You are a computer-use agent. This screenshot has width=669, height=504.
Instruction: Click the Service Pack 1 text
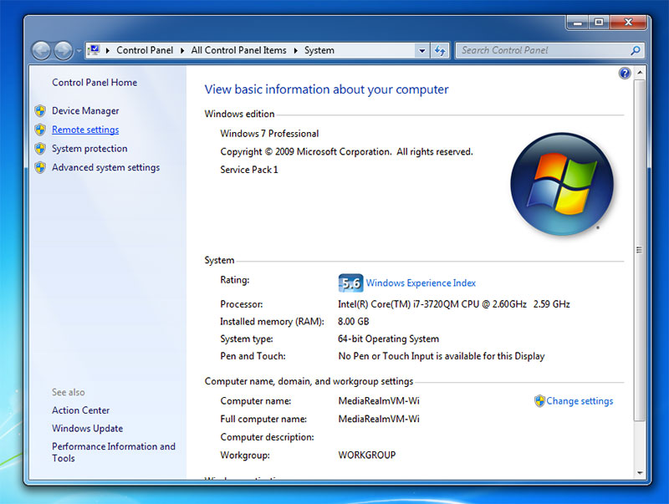(248, 170)
